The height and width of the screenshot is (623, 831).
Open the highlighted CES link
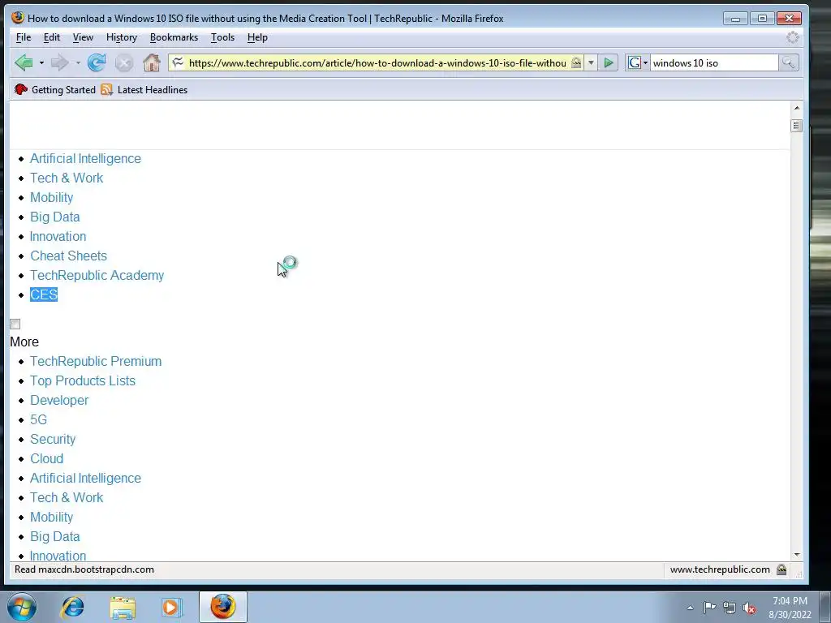click(x=44, y=294)
